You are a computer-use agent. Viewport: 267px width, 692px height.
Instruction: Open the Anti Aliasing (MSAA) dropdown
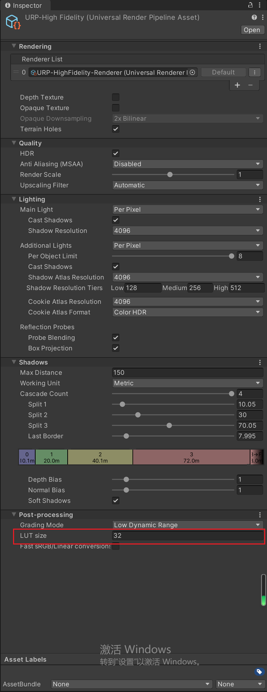[x=187, y=164]
